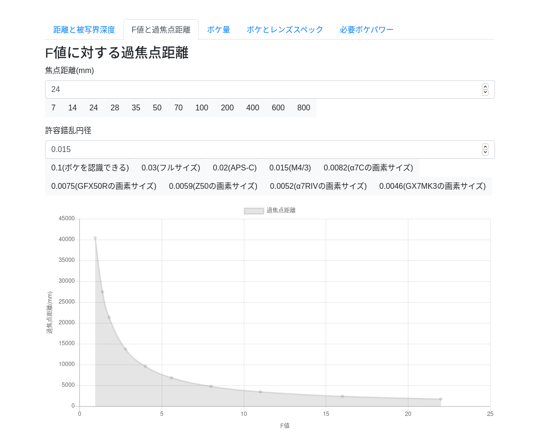Select the 35 focal length preset
The image size is (540, 443).
click(135, 108)
